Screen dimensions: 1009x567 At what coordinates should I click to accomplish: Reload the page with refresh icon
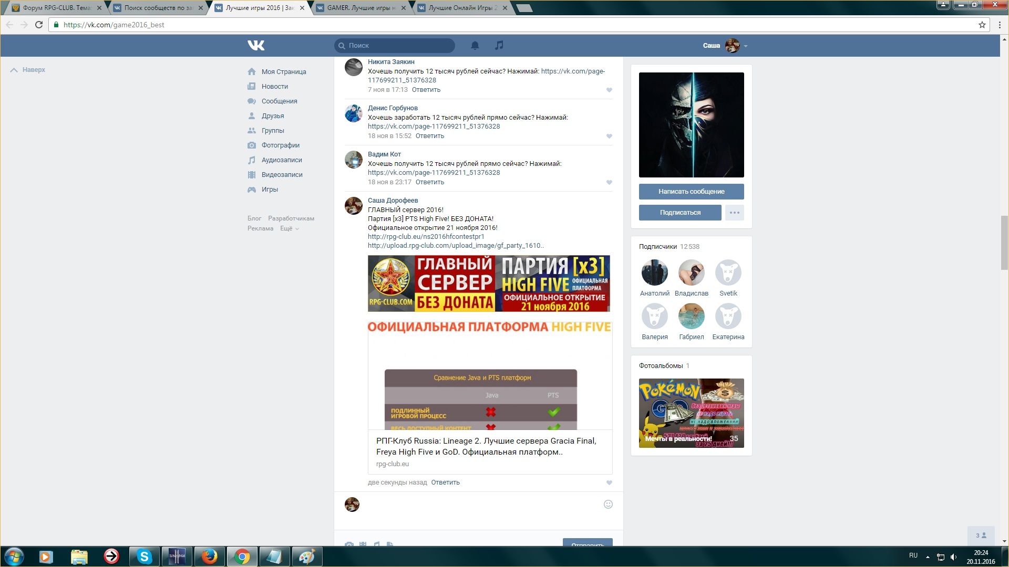coord(38,25)
